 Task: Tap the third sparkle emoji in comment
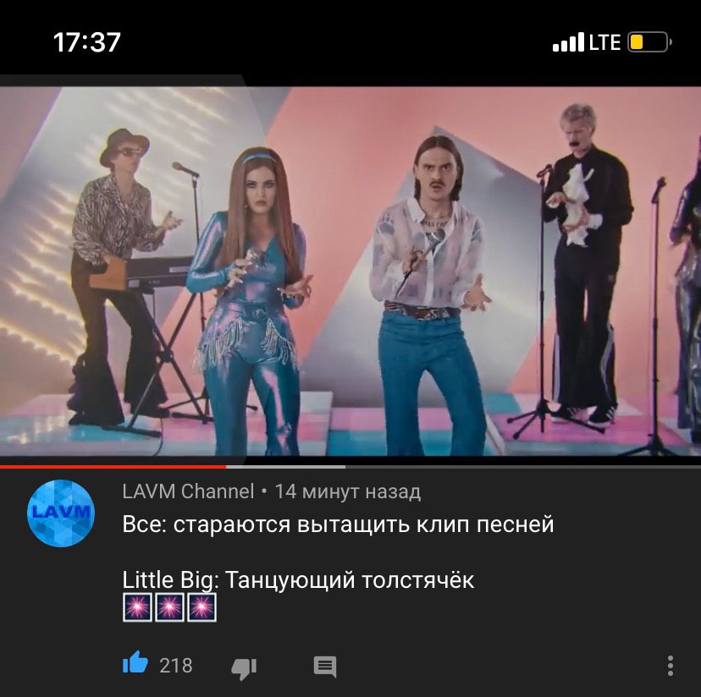point(202,607)
